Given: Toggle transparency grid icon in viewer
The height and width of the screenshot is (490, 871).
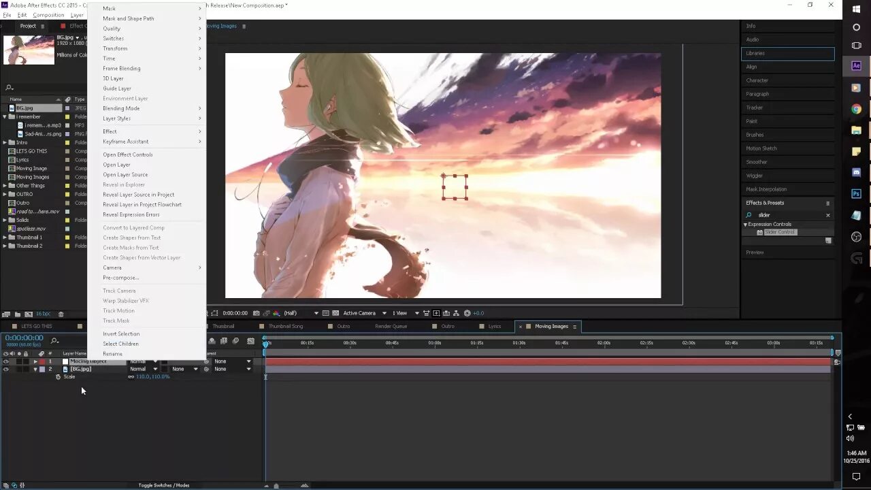Looking at the screenshot, I should coord(336,313).
